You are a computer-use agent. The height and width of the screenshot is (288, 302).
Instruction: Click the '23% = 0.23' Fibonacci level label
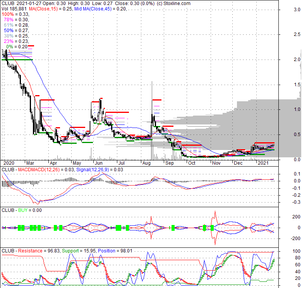point(16,41)
